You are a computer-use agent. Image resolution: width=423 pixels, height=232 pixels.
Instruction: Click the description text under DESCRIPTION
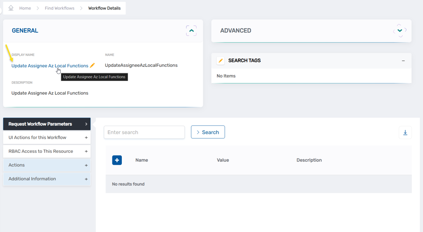pyautogui.click(x=50, y=93)
